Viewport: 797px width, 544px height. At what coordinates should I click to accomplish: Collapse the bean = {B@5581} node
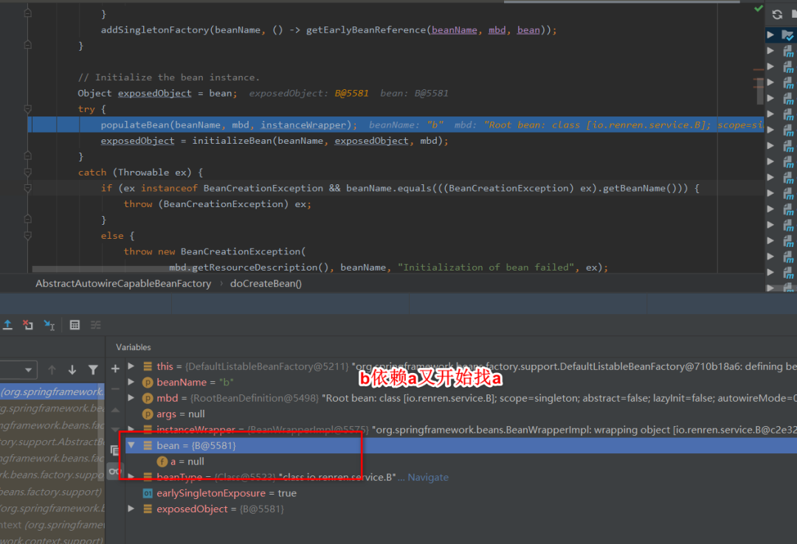pyautogui.click(x=131, y=445)
